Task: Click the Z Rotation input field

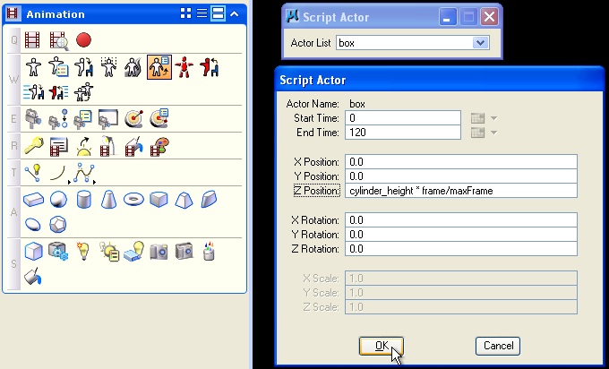Action: [x=461, y=249]
